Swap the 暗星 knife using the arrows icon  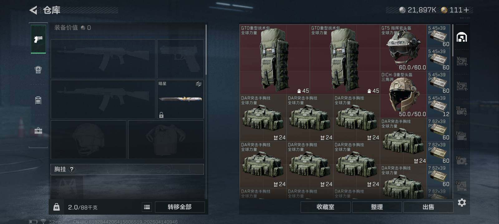click(198, 84)
